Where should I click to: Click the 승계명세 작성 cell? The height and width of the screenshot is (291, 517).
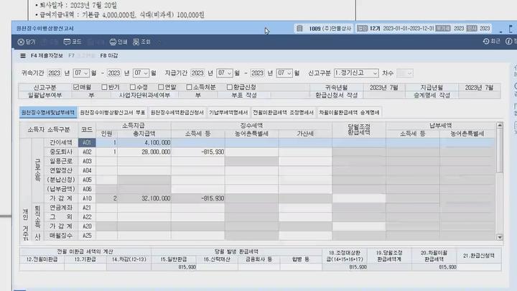pyautogui.click(x=432, y=95)
